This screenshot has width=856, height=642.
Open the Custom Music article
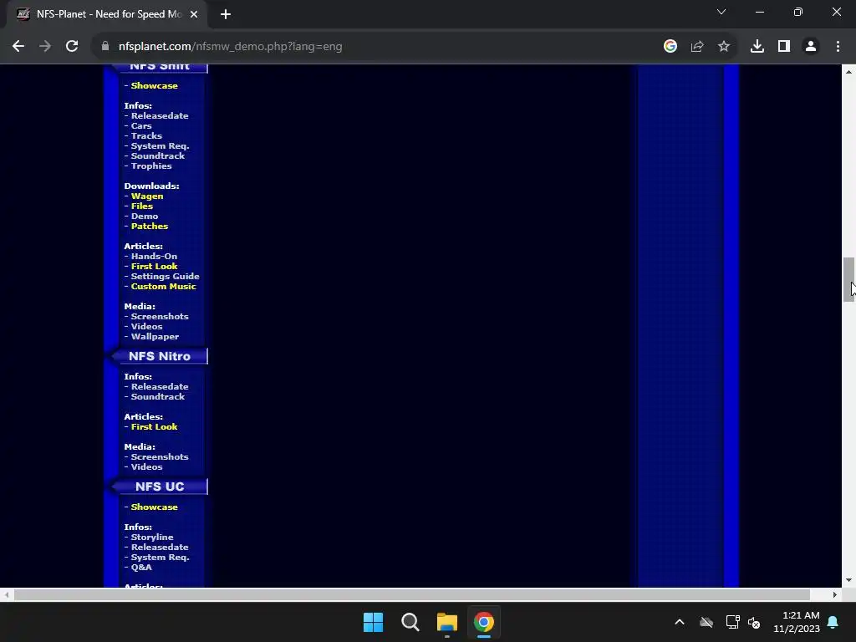(x=163, y=287)
